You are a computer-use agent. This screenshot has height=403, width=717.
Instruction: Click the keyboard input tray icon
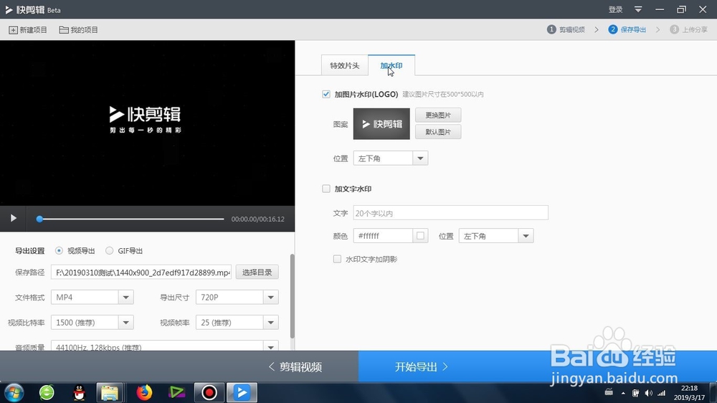(609, 392)
